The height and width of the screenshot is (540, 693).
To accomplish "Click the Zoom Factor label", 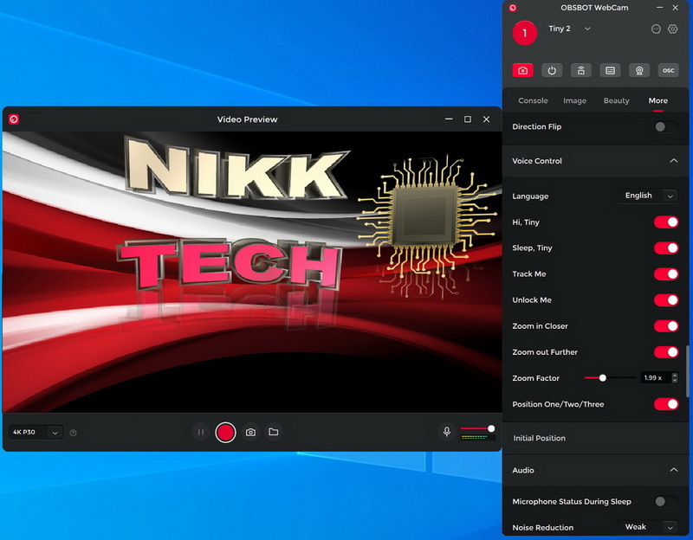I will (x=535, y=378).
